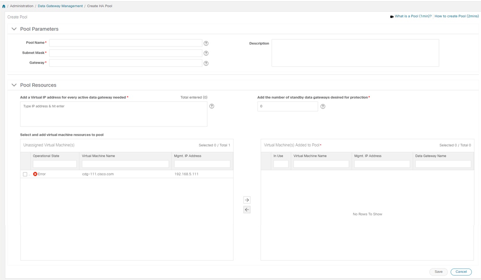Click left arrow to remove VM from pool
Viewport: 481px width, 280px height.
click(247, 210)
